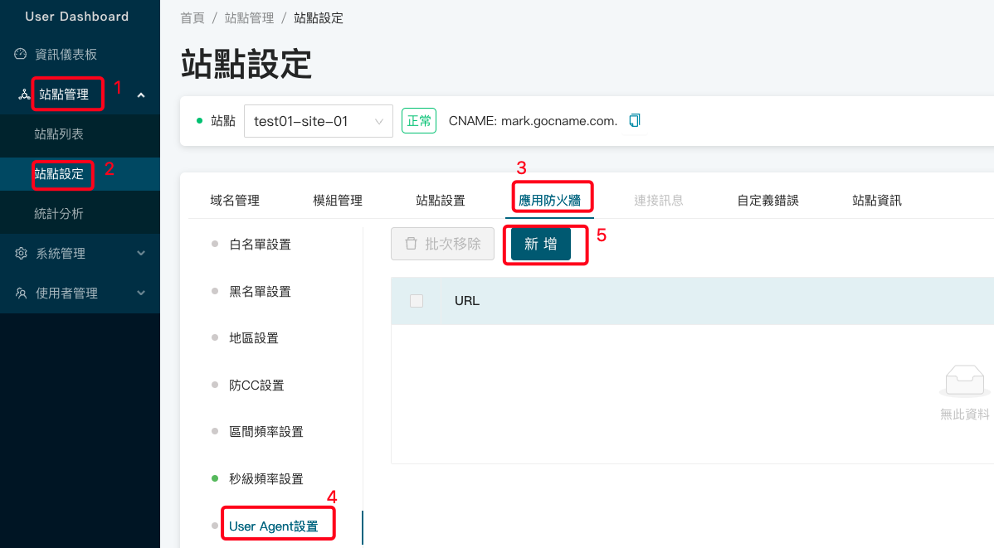The height and width of the screenshot is (548, 994).
Task: Click trash icon on 批次移除 button
Action: tap(411, 244)
